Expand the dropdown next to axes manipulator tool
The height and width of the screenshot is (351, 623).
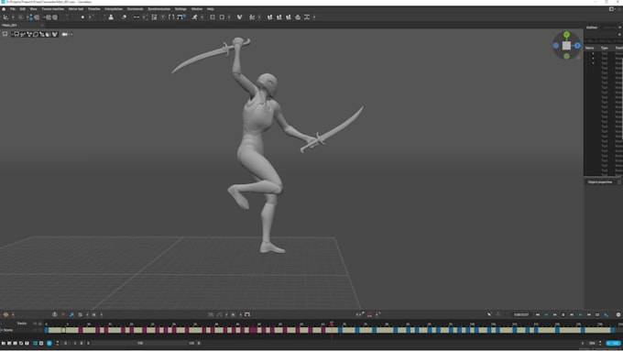click(13, 17)
